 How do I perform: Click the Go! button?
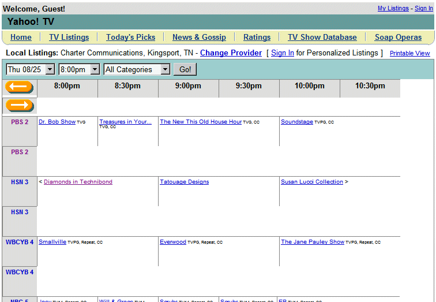[x=185, y=69]
